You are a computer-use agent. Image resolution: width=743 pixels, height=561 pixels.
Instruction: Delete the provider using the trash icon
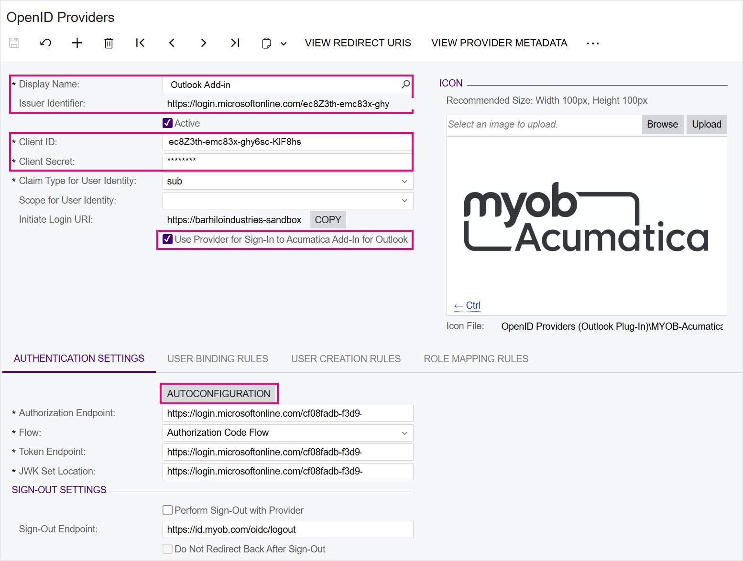pos(109,43)
